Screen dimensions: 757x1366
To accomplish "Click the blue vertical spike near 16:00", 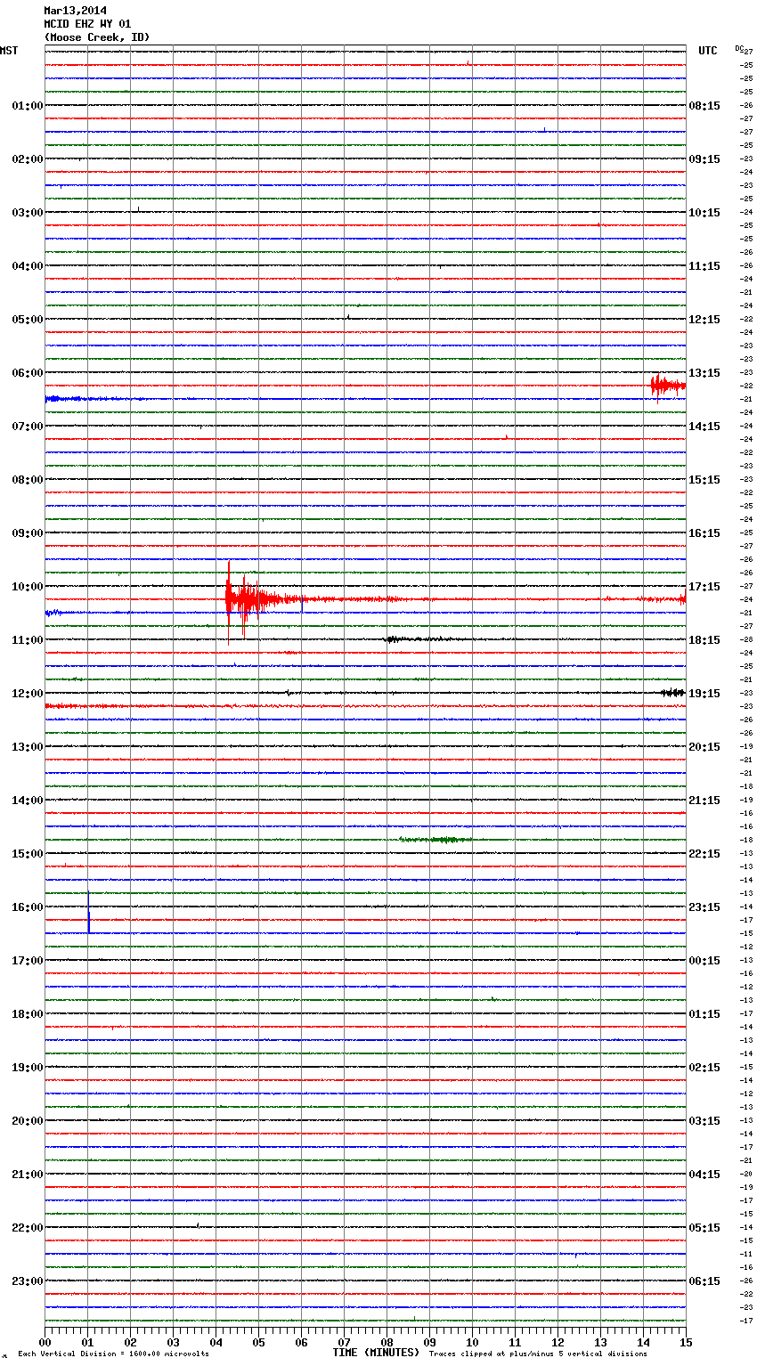I will (89, 914).
